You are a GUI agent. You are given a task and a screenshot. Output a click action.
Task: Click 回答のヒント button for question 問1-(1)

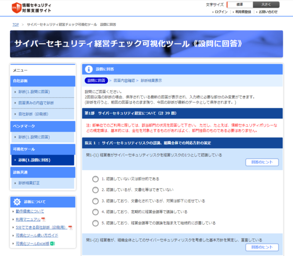[262, 162]
